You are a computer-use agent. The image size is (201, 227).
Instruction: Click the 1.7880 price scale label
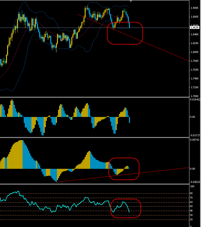point(194,61)
